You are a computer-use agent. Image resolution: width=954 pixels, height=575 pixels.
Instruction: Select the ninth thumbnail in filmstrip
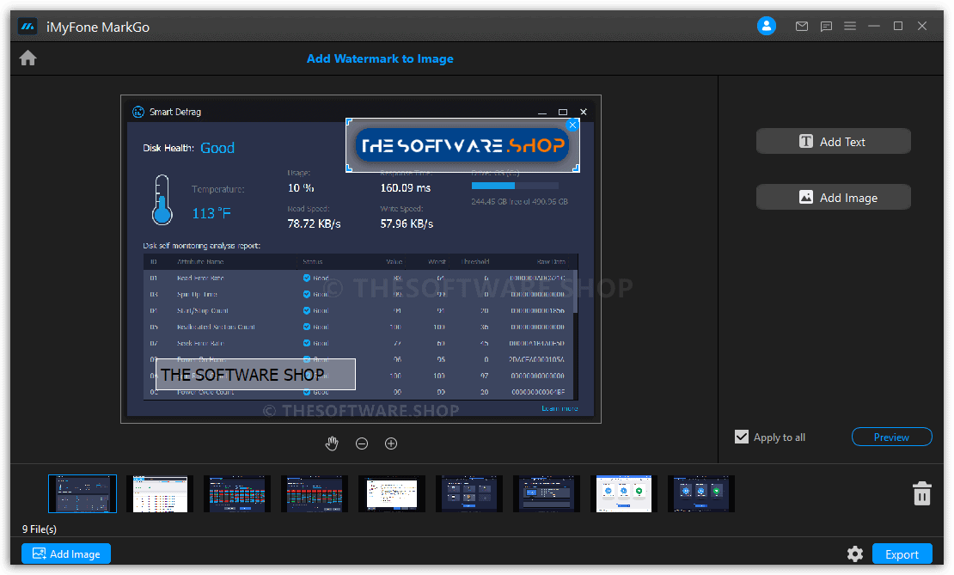[x=701, y=493]
